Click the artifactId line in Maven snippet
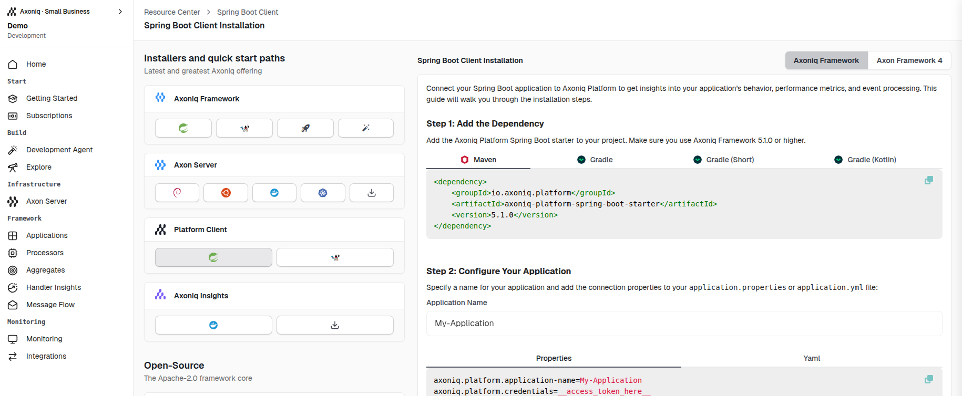 click(584, 204)
